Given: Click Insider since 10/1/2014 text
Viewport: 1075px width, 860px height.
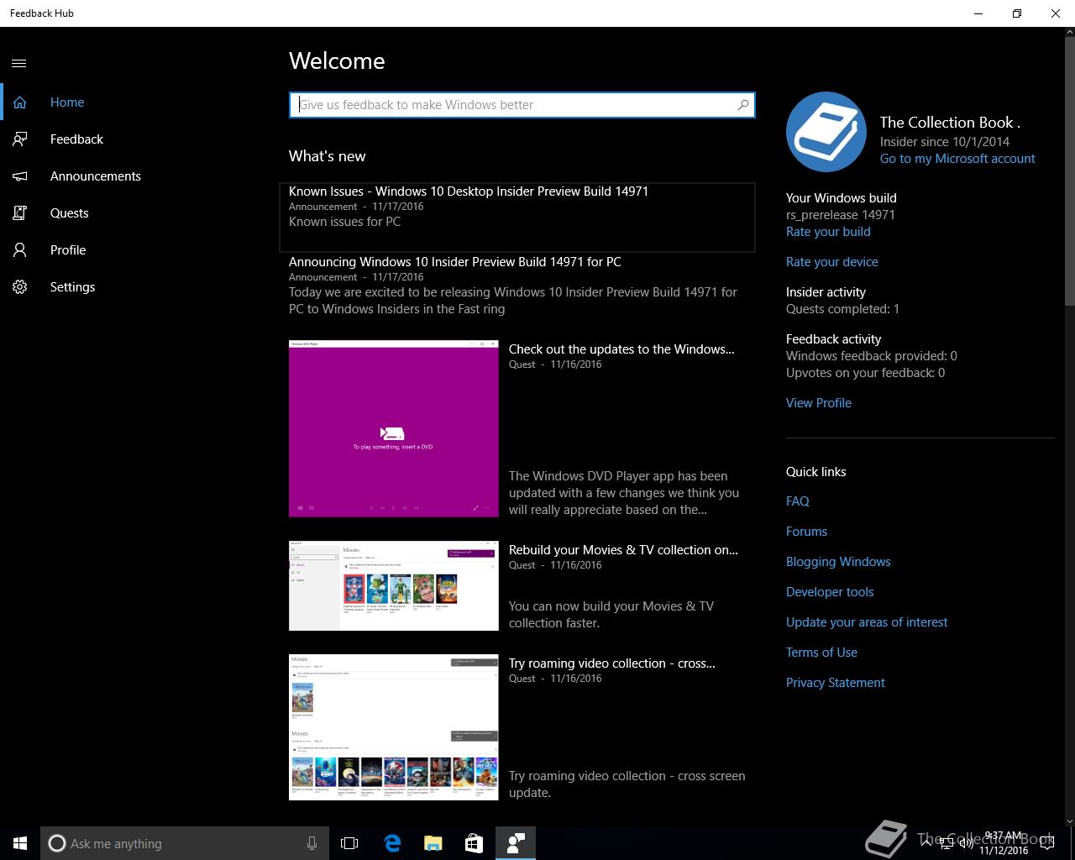Looking at the screenshot, I should click(x=945, y=142).
